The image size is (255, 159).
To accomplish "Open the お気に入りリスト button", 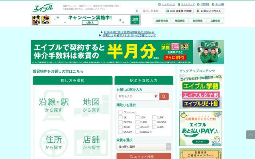I will coord(210,11).
